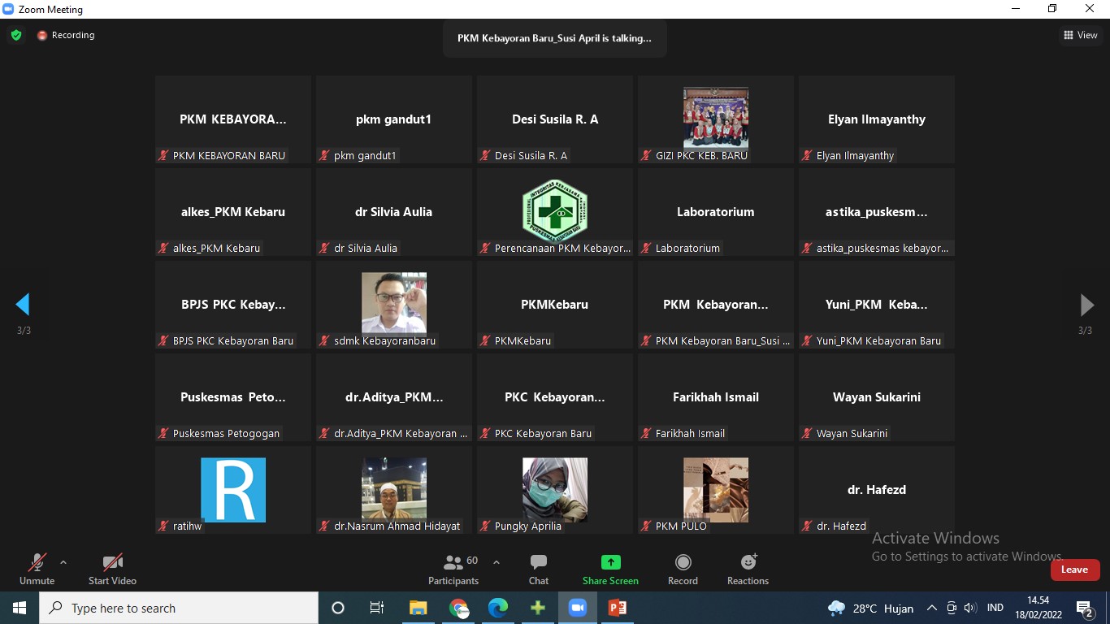Click the muted mic icon on dr.Aditya_PKM Kebayoran
Screen dimensions: 1110x624
coord(325,433)
